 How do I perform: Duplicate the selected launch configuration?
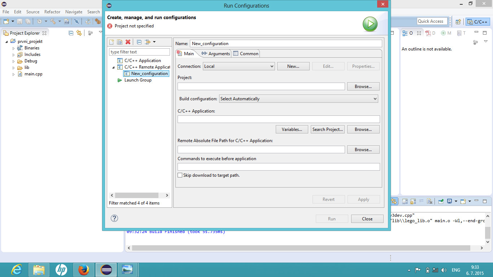119,42
